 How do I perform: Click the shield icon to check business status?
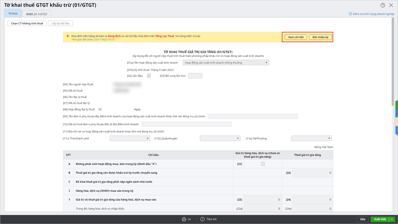click(x=350, y=14)
